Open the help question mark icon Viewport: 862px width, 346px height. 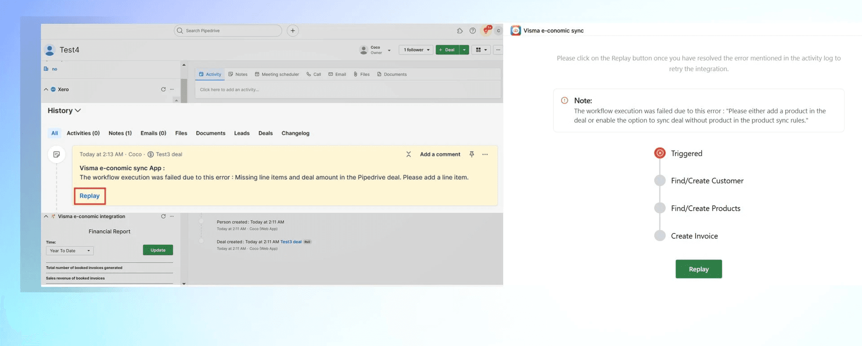pos(473,30)
